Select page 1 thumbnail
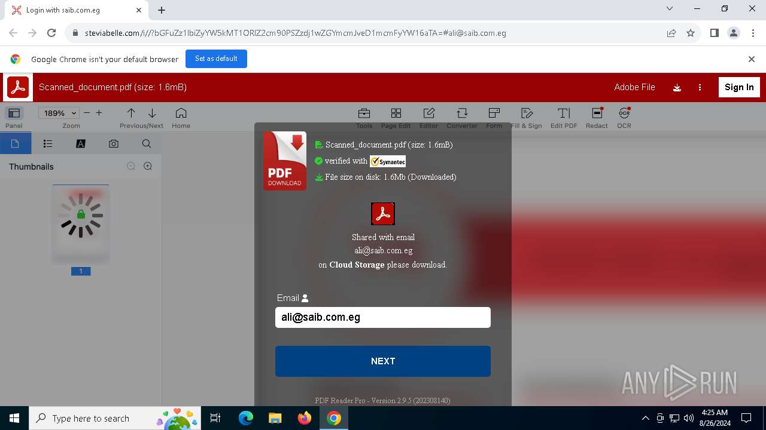This screenshot has height=430, width=766. (81, 225)
